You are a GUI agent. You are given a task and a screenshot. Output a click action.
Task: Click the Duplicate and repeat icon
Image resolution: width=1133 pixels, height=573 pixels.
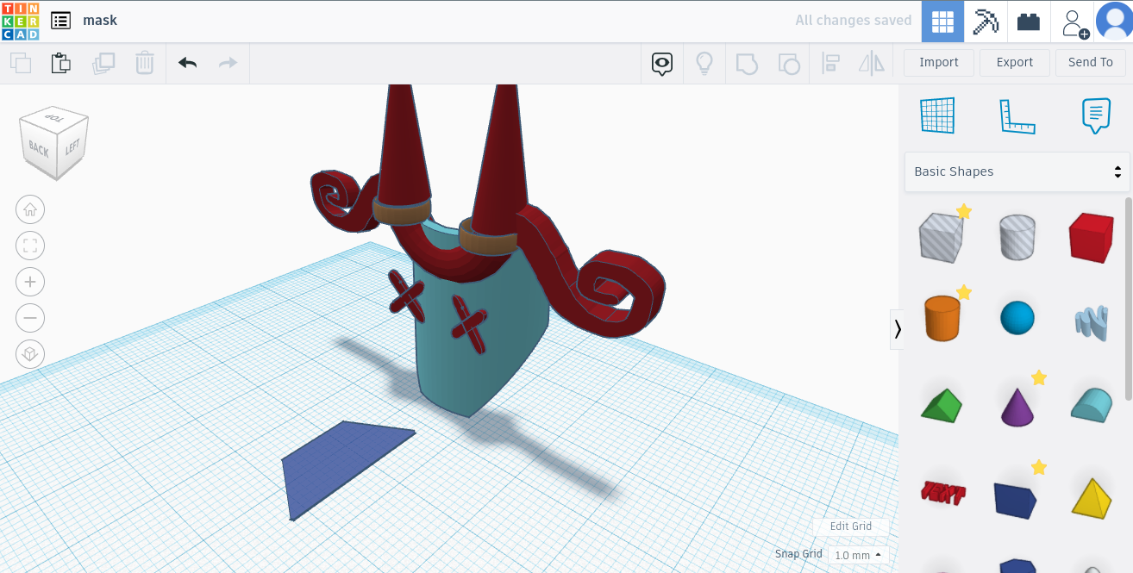[x=103, y=63]
